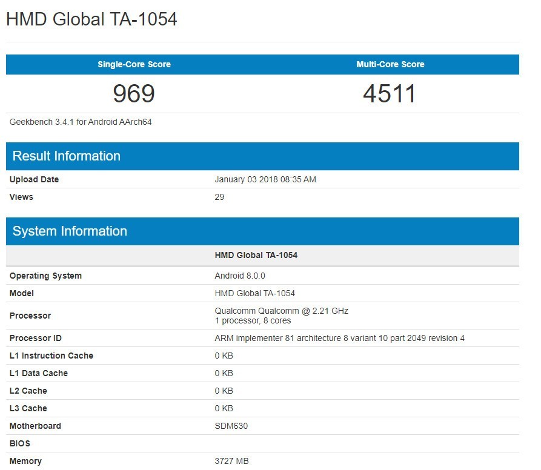
Task: Select the Android 8.0.0 operating system value
Action: [240, 276]
